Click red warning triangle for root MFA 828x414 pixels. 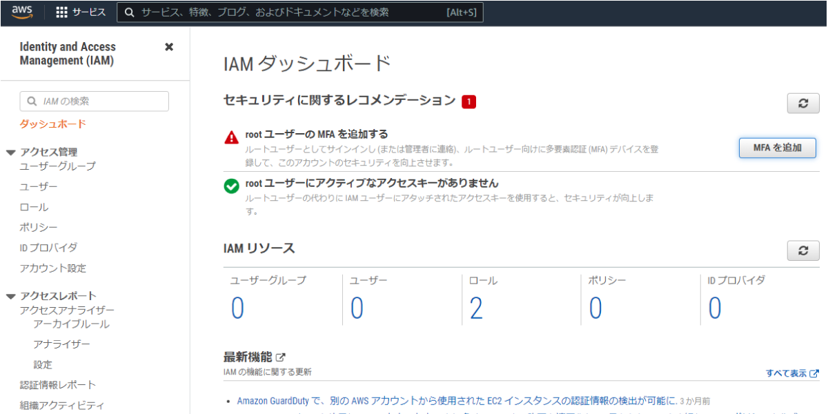pyautogui.click(x=232, y=137)
